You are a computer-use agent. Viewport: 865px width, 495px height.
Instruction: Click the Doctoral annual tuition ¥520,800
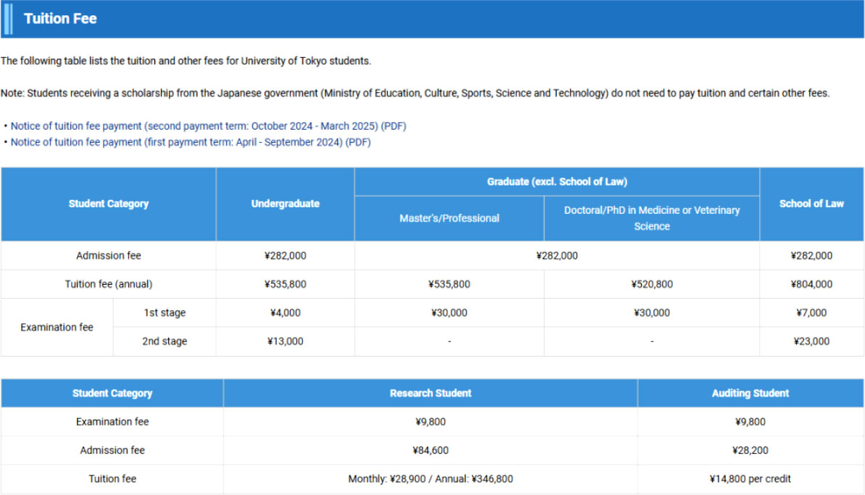[x=652, y=284]
